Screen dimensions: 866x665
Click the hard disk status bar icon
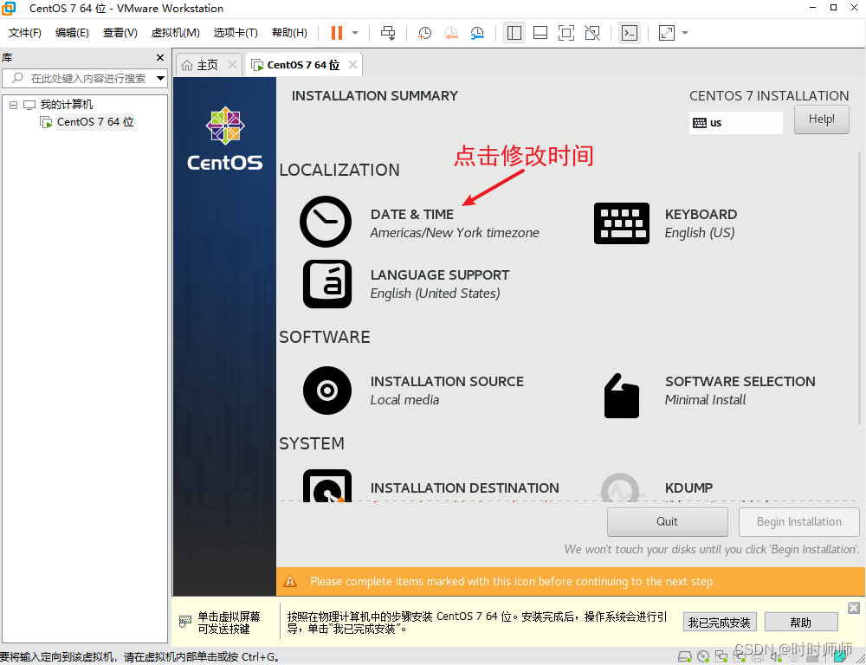tap(685, 656)
